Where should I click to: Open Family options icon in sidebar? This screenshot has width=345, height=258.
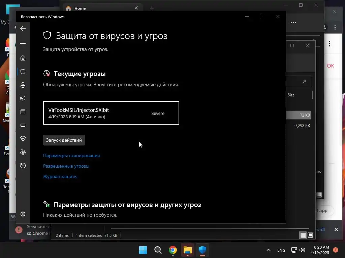coord(23,152)
